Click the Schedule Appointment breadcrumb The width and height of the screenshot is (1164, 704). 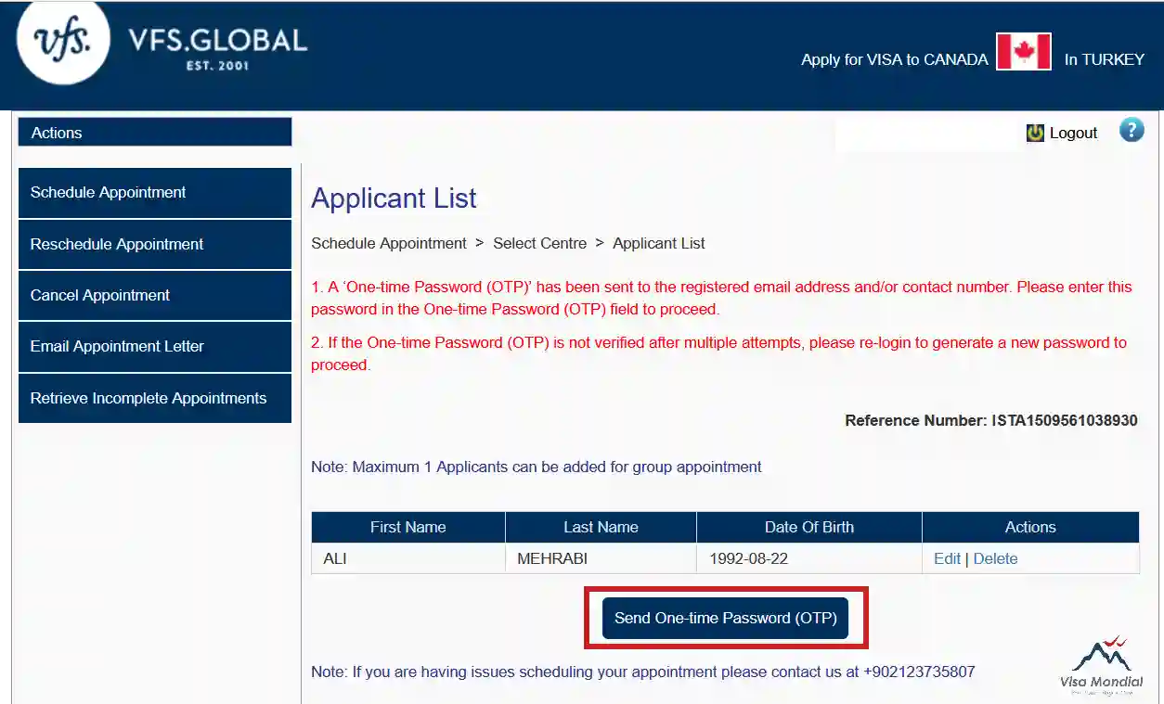(x=389, y=243)
